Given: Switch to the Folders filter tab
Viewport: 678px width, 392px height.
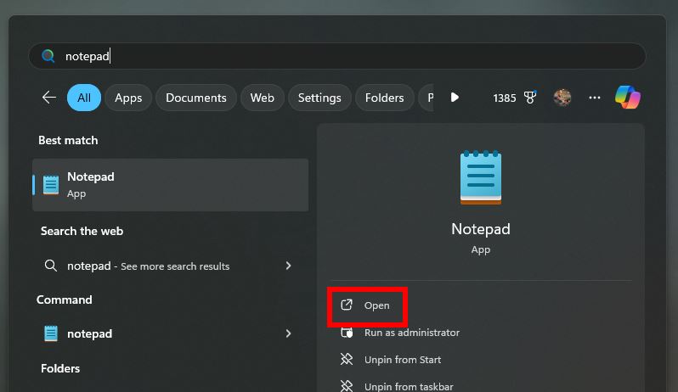Looking at the screenshot, I should (384, 98).
